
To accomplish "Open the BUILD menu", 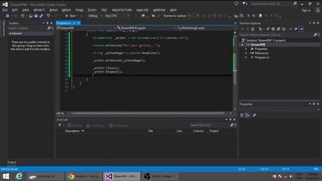I will (53, 10).
